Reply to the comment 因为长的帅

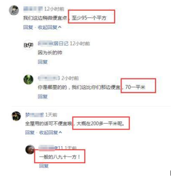coord(43,62)
